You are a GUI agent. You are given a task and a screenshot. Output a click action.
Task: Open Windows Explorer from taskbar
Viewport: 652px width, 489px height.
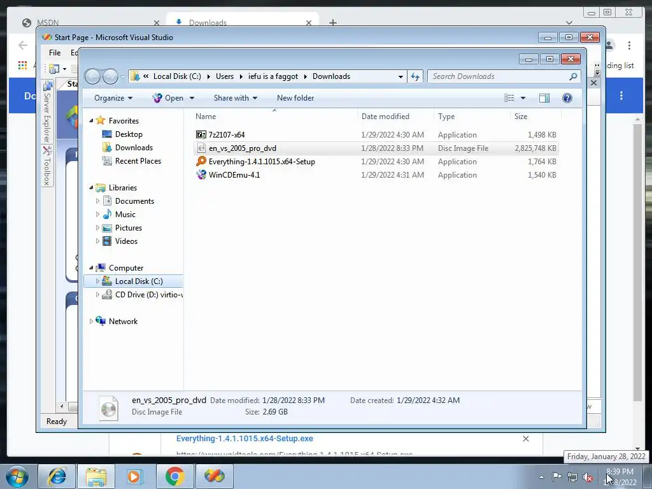pos(96,476)
